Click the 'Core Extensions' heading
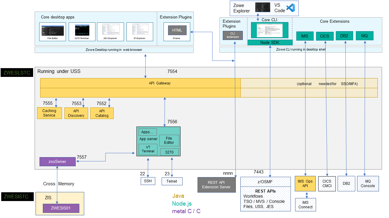The height and width of the screenshot is (218, 389). coord(335,21)
